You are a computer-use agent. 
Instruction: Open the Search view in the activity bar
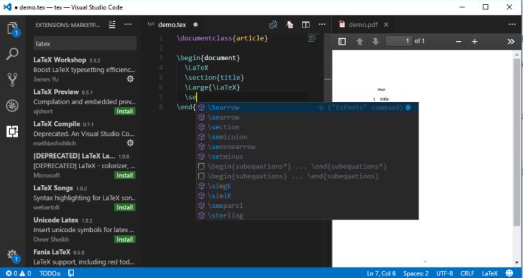(x=12, y=54)
